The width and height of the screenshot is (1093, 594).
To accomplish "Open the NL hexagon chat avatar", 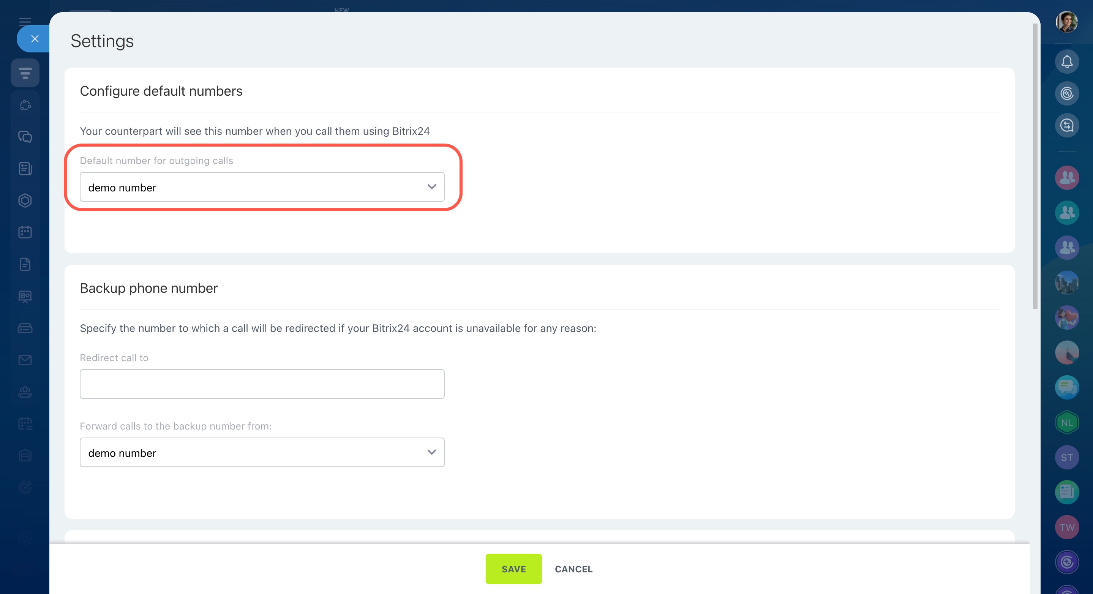I will click(1067, 423).
